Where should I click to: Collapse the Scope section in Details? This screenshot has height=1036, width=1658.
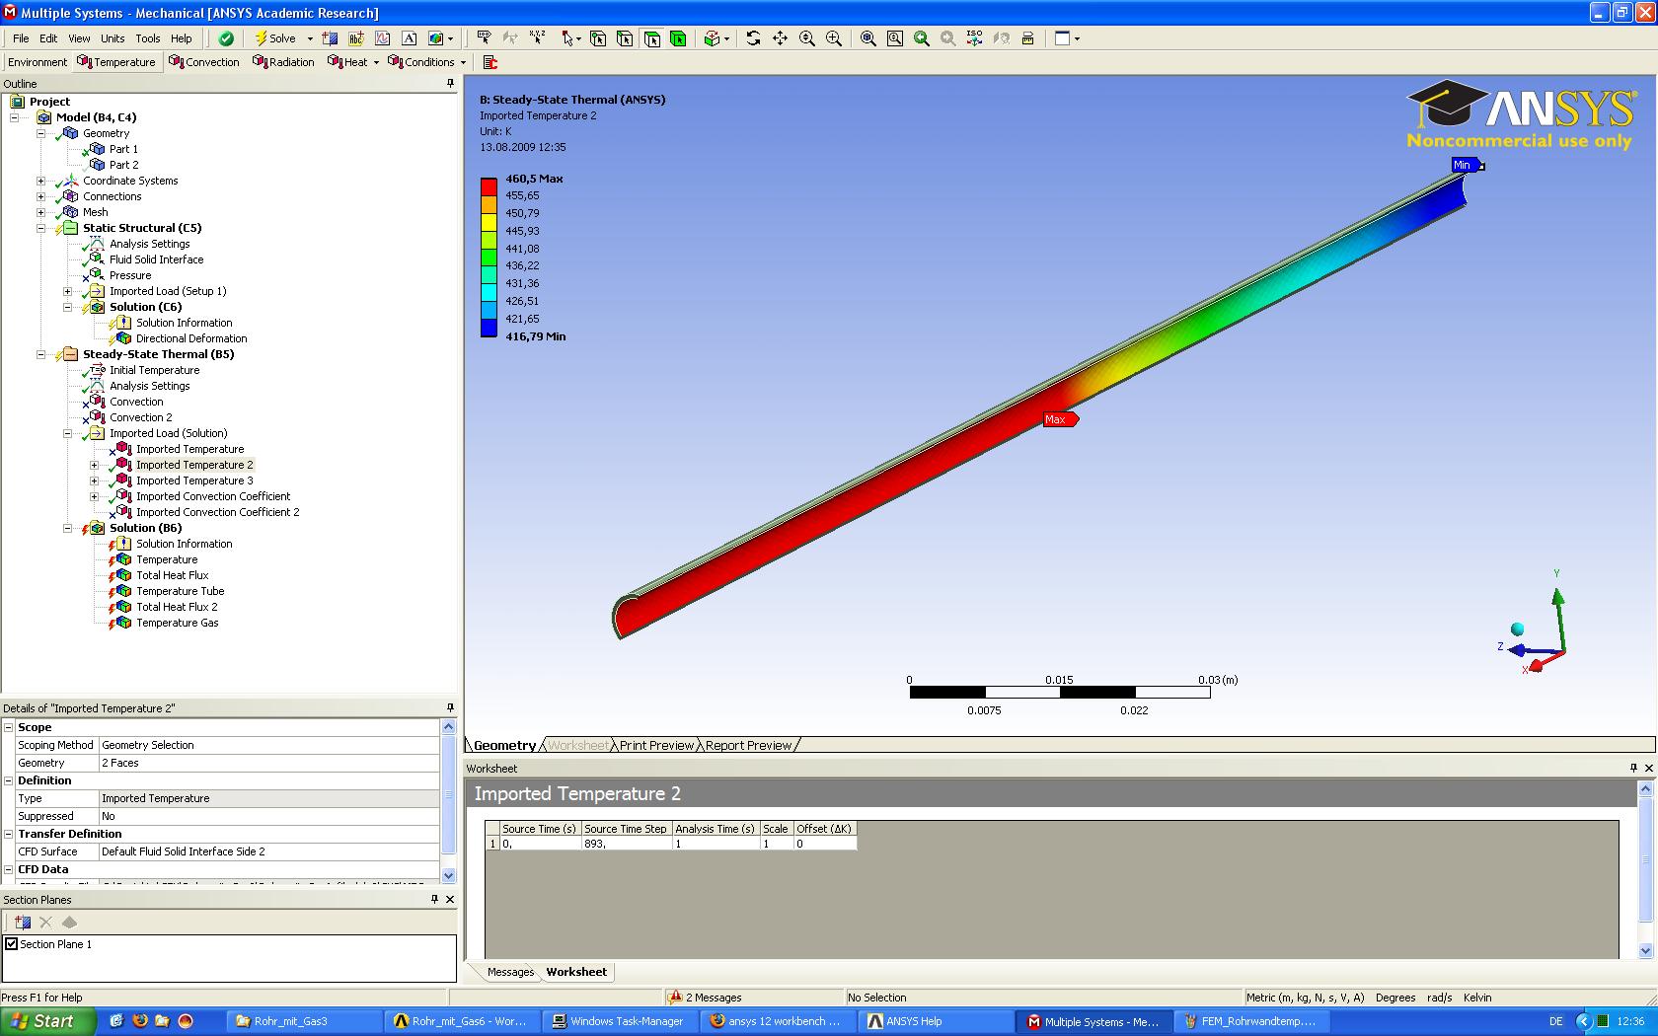coord(8,727)
